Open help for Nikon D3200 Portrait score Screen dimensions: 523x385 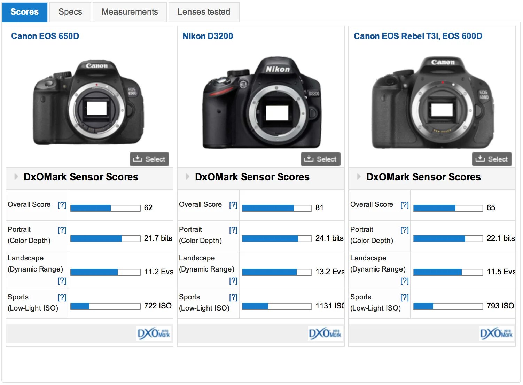tap(233, 230)
